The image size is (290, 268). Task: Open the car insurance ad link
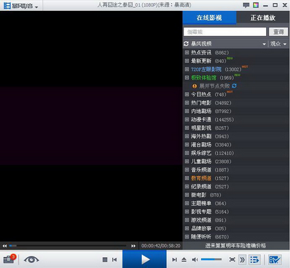click(x=235, y=246)
